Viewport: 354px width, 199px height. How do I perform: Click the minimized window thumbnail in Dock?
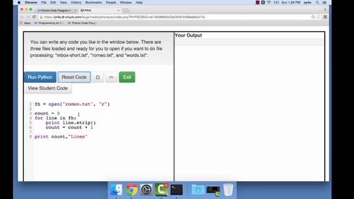[x=213, y=191]
